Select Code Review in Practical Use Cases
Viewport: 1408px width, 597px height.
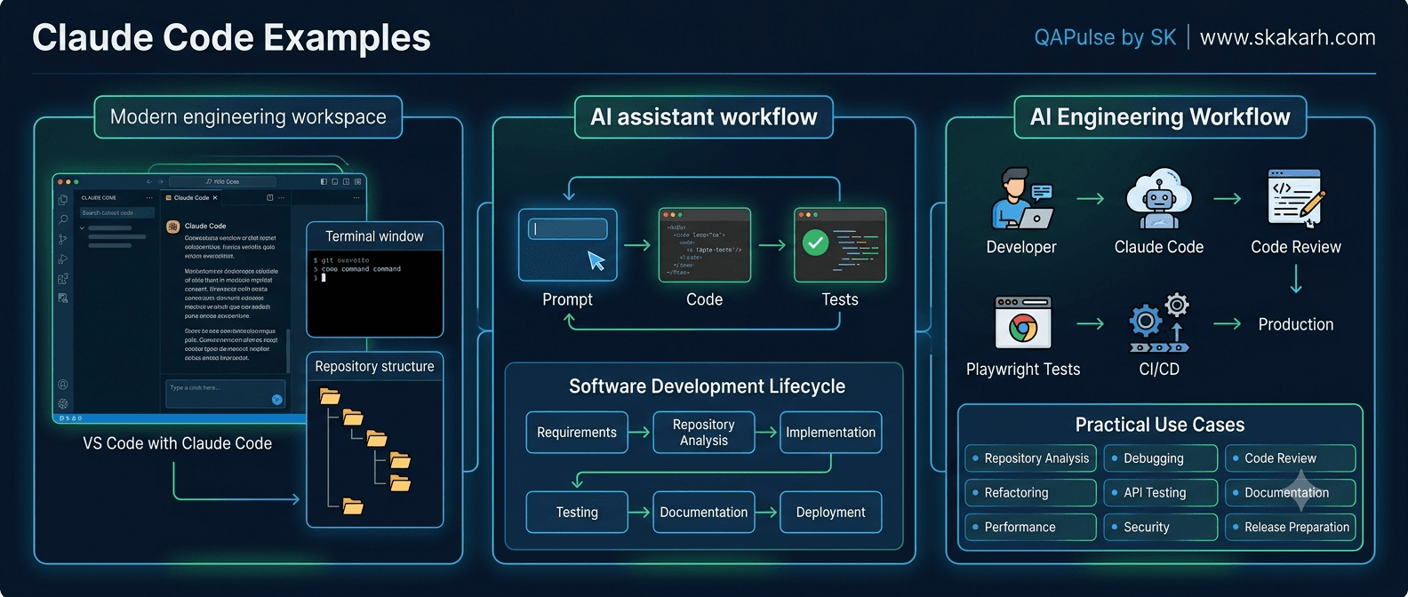click(1291, 458)
